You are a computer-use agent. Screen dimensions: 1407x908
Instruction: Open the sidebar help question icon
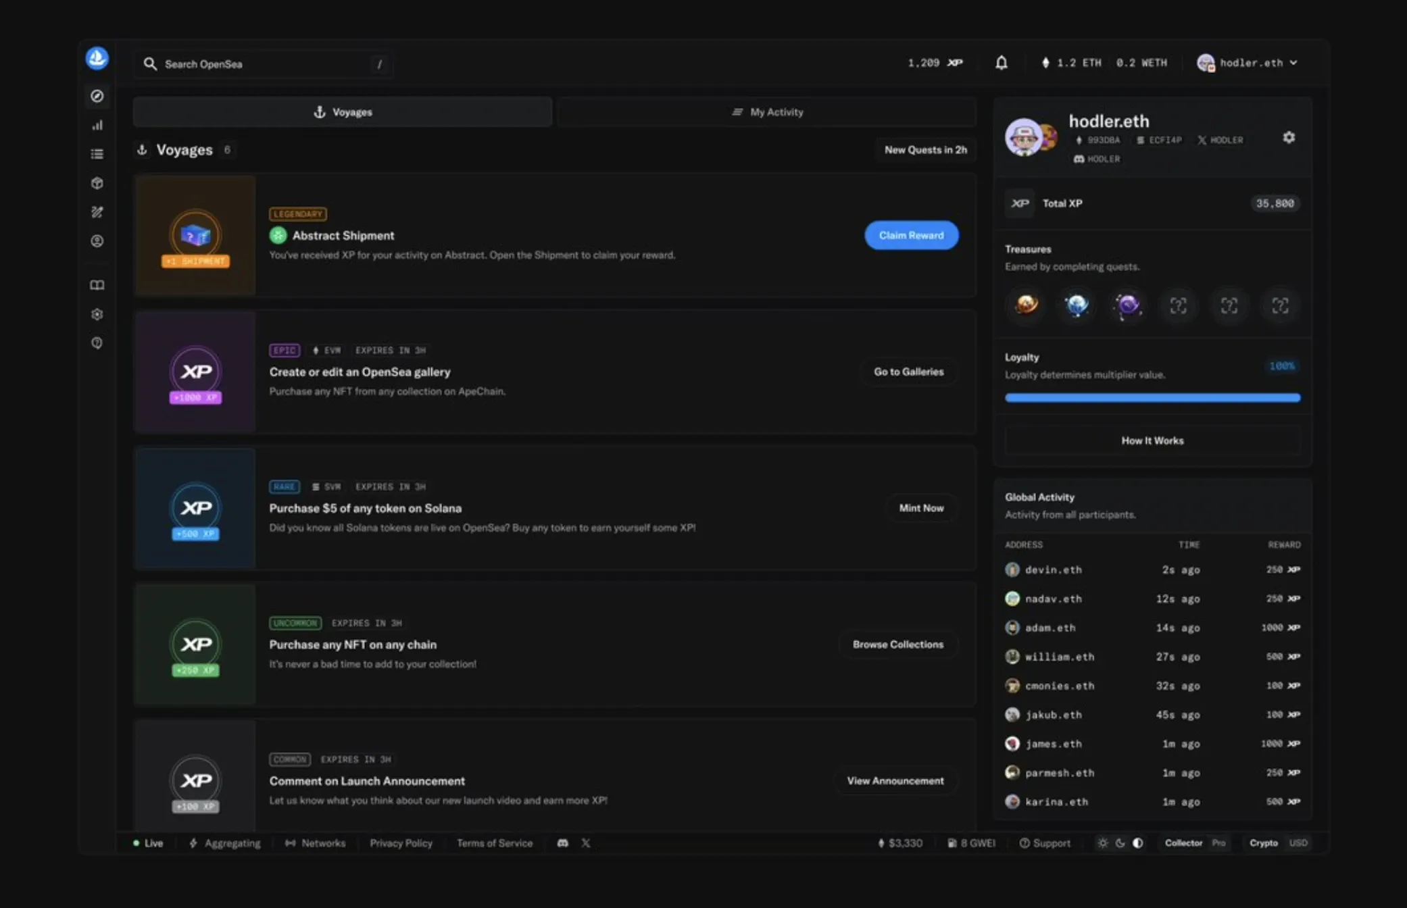[97, 343]
